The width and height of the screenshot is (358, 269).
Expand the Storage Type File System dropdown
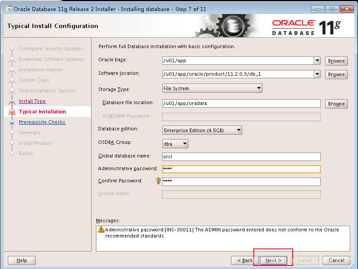click(212, 88)
